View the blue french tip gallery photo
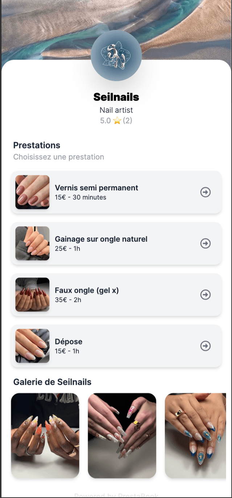 tap(195, 435)
